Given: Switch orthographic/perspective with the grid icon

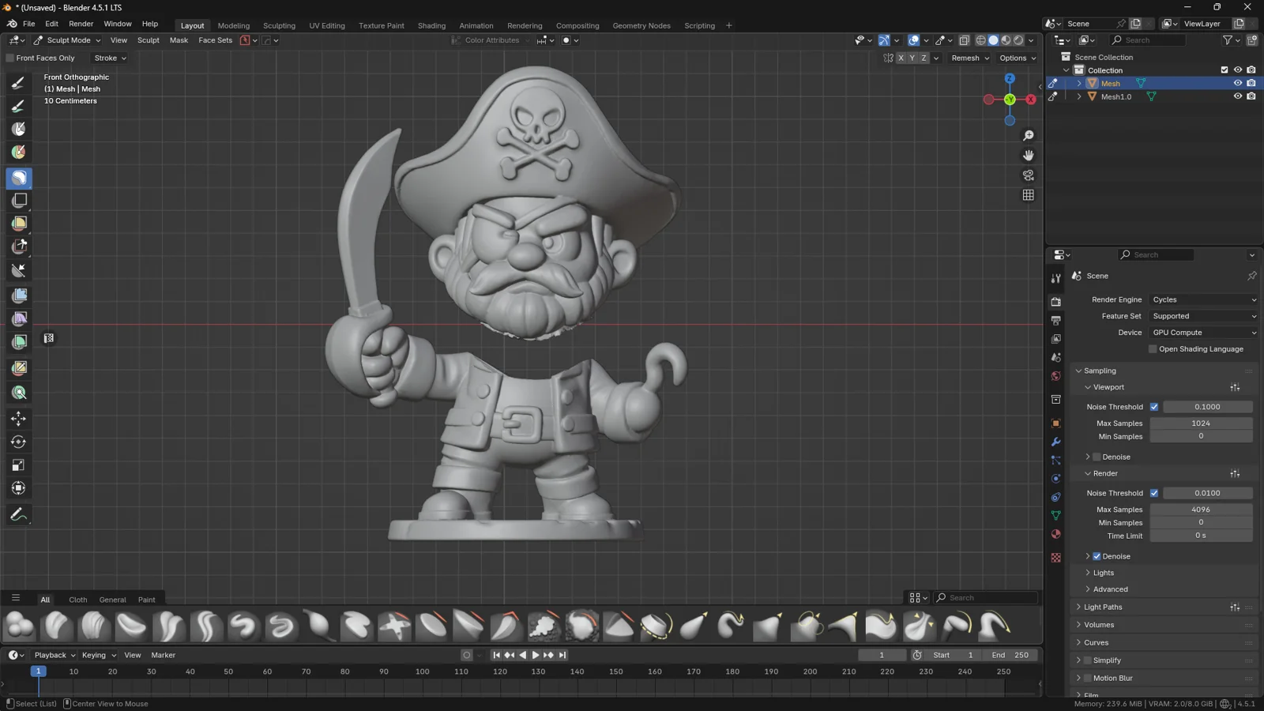Looking at the screenshot, I should tap(1029, 195).
